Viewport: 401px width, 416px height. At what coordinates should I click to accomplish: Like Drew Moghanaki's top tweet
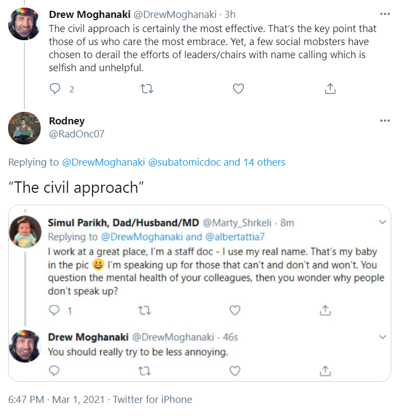point(238,89)
